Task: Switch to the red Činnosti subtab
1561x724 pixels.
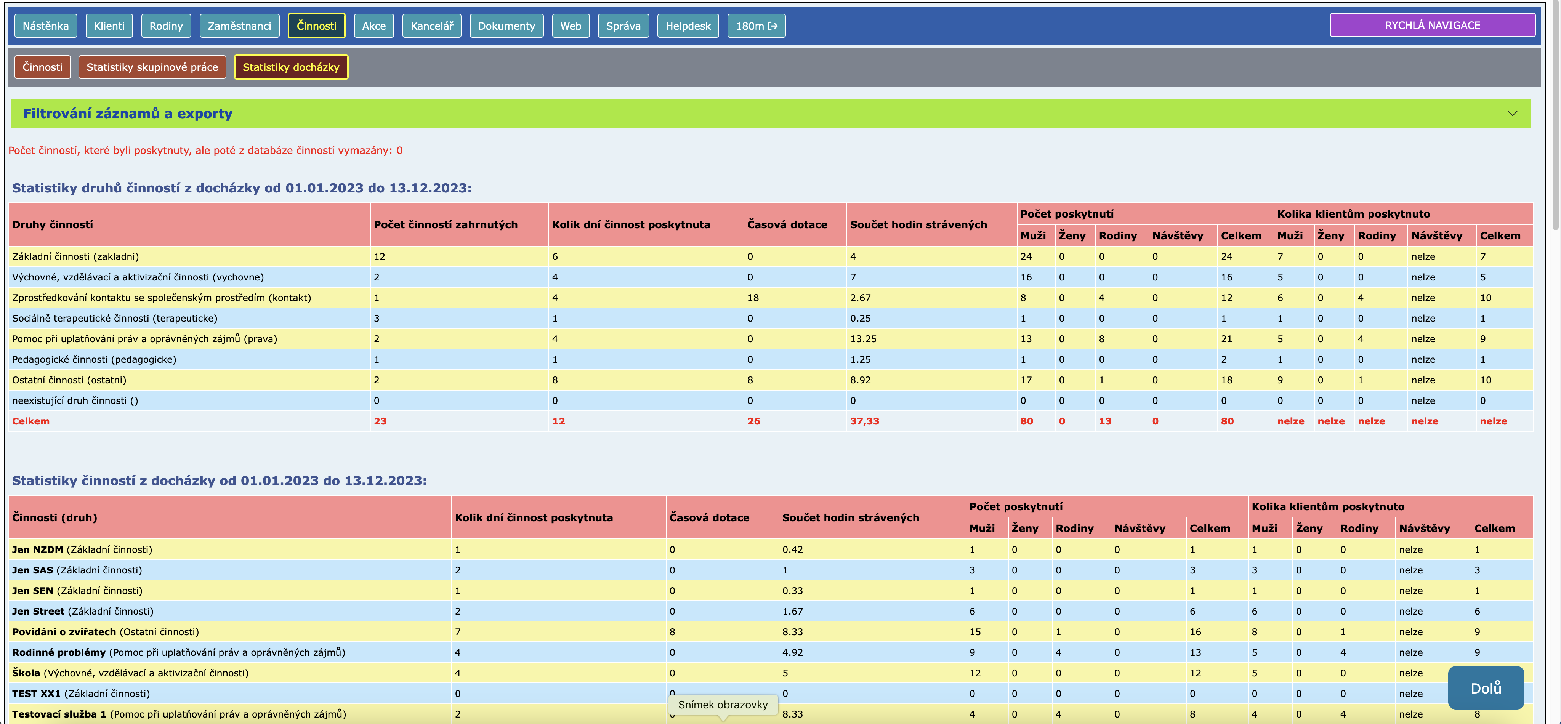Action: coord(42,67)
